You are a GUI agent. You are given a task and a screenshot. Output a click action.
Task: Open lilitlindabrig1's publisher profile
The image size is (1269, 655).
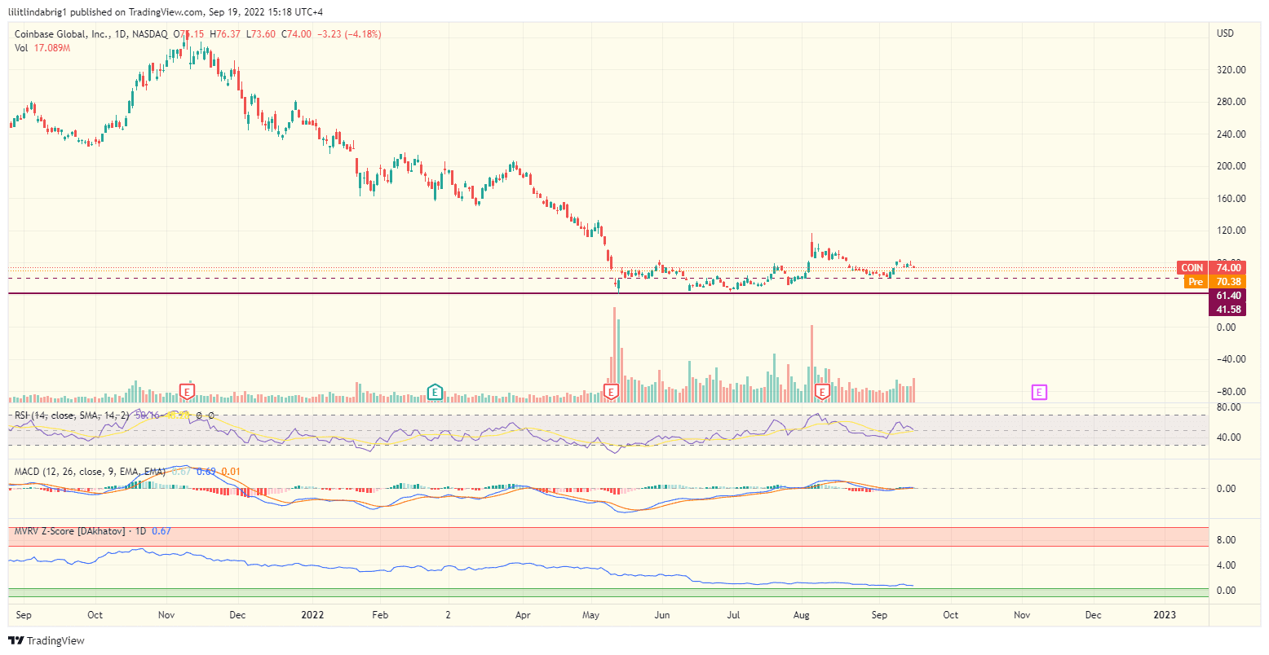click(38, 11)
